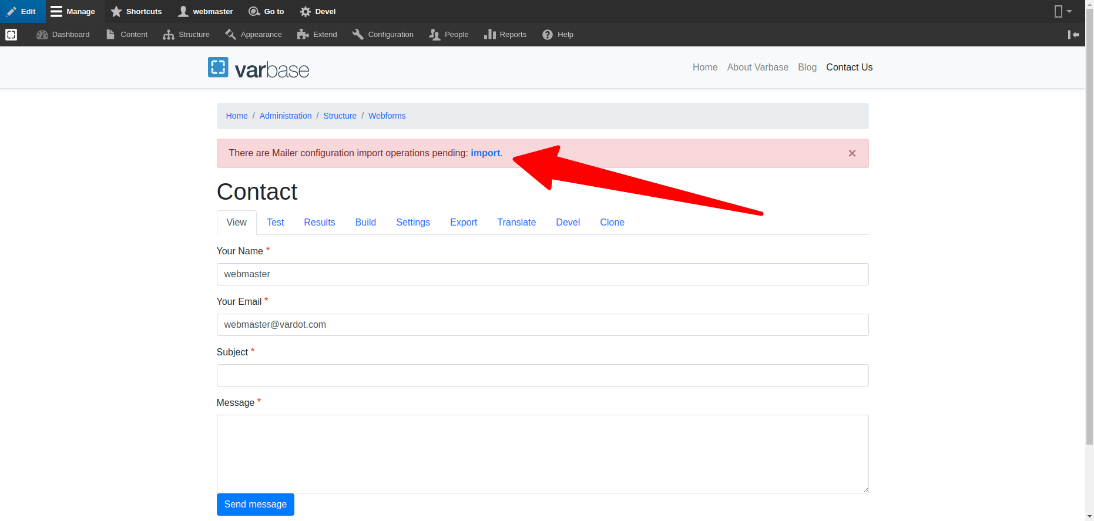This screenshot has height=521, width=1094.
Task: Dismiss the Mailer configuration alert
Action: (x=852, y=153)
